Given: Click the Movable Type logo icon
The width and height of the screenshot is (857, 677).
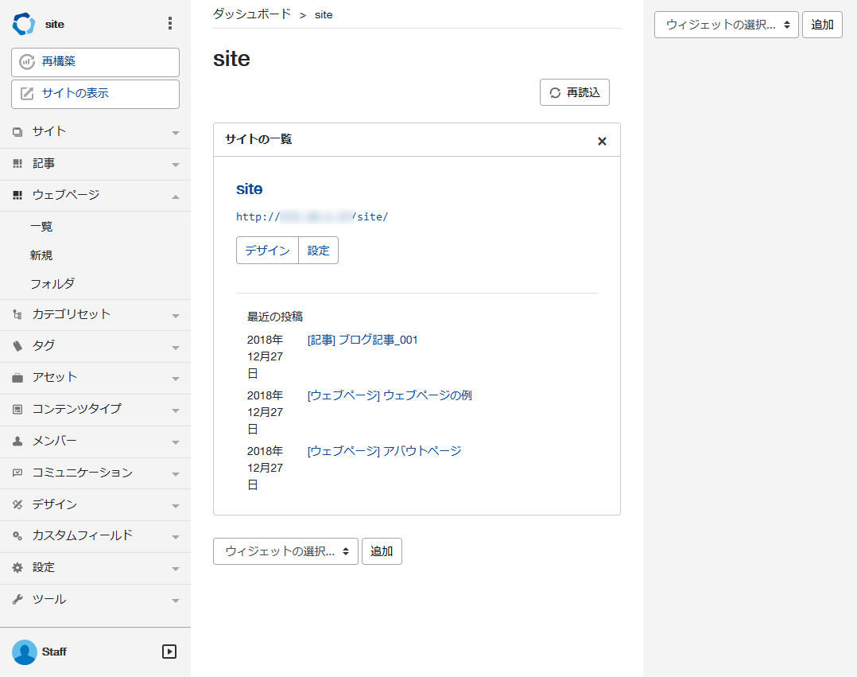Looking at the screenshot, I should click(24, 24).
